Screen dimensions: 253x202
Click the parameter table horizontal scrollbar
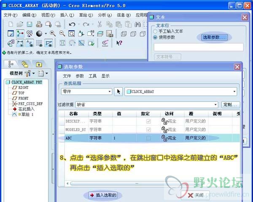[x=137, y=183]
